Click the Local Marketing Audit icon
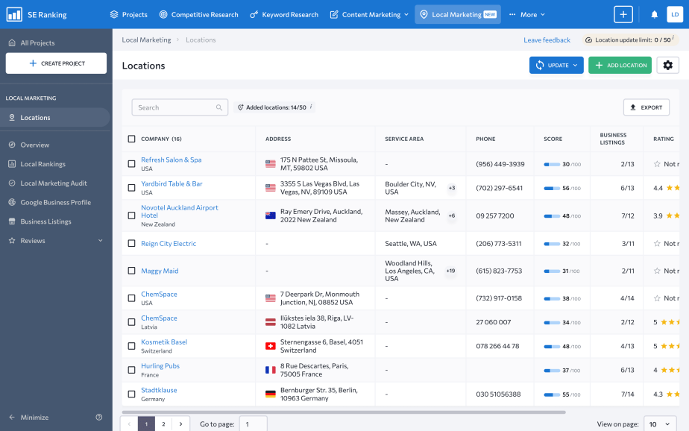 pyautogui.click(x=12, y=183)
